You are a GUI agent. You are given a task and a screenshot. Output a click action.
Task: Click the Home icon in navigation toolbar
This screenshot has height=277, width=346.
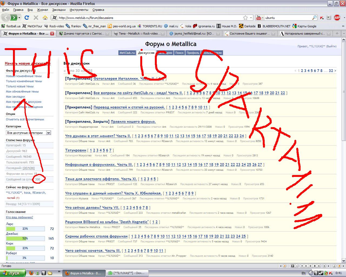coord(45,18)
